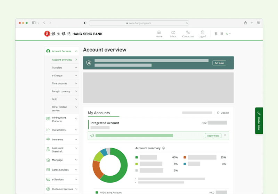The width and height of the screenshot is (278, 194).
Task: Click the megaphone icon in promotion banner
Action: pyautogui.click(x=92, y=135)
